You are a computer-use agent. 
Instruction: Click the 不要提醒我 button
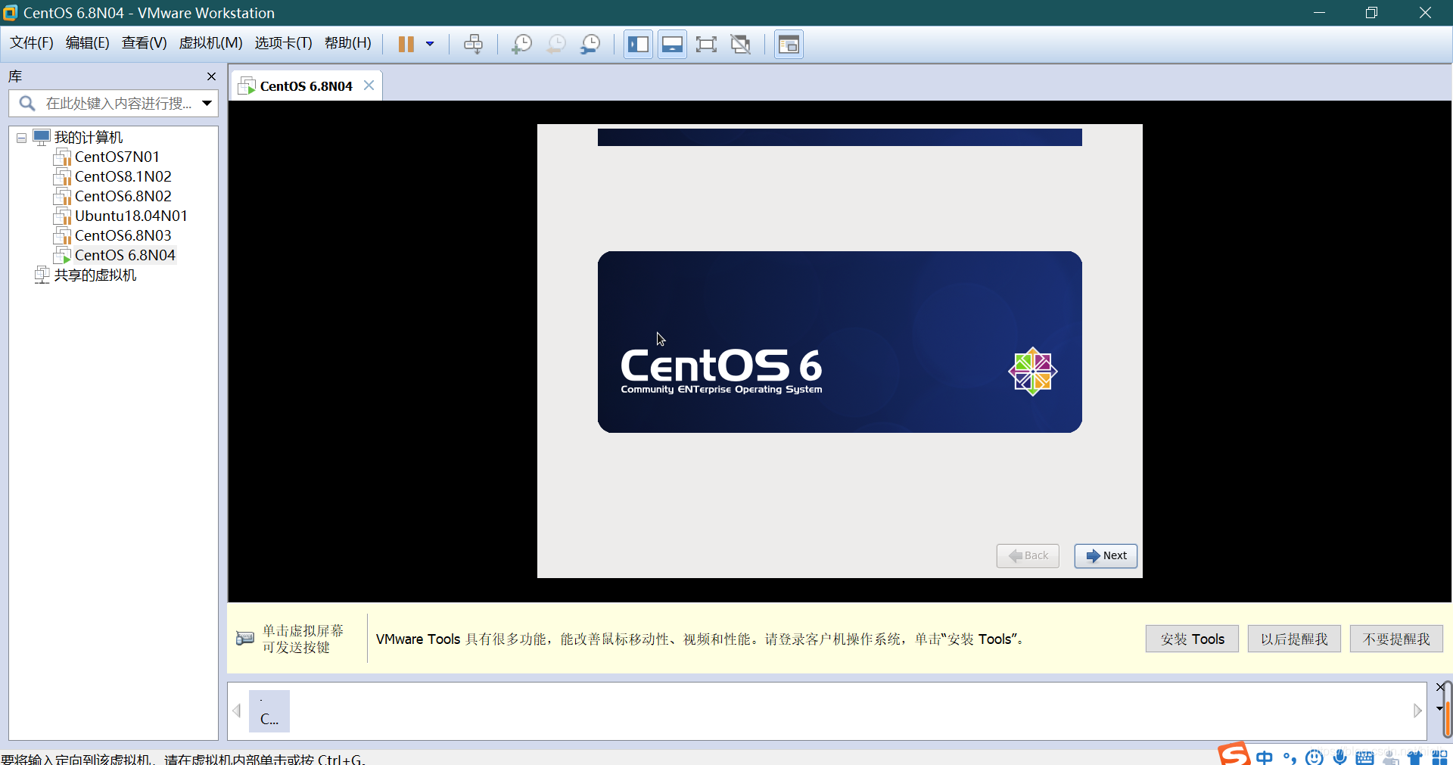click(1396, 639)
